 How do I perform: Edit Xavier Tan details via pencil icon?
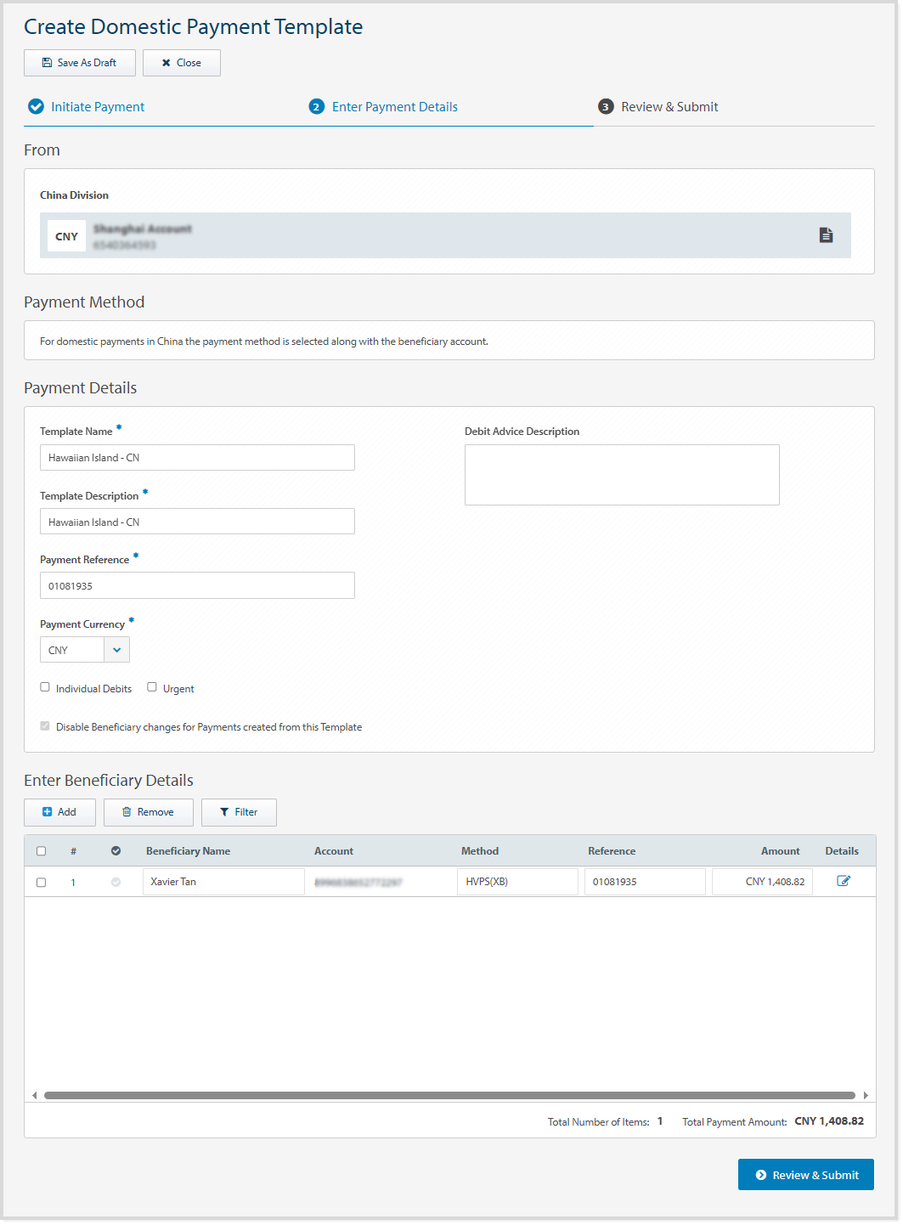tap(844, 881)
